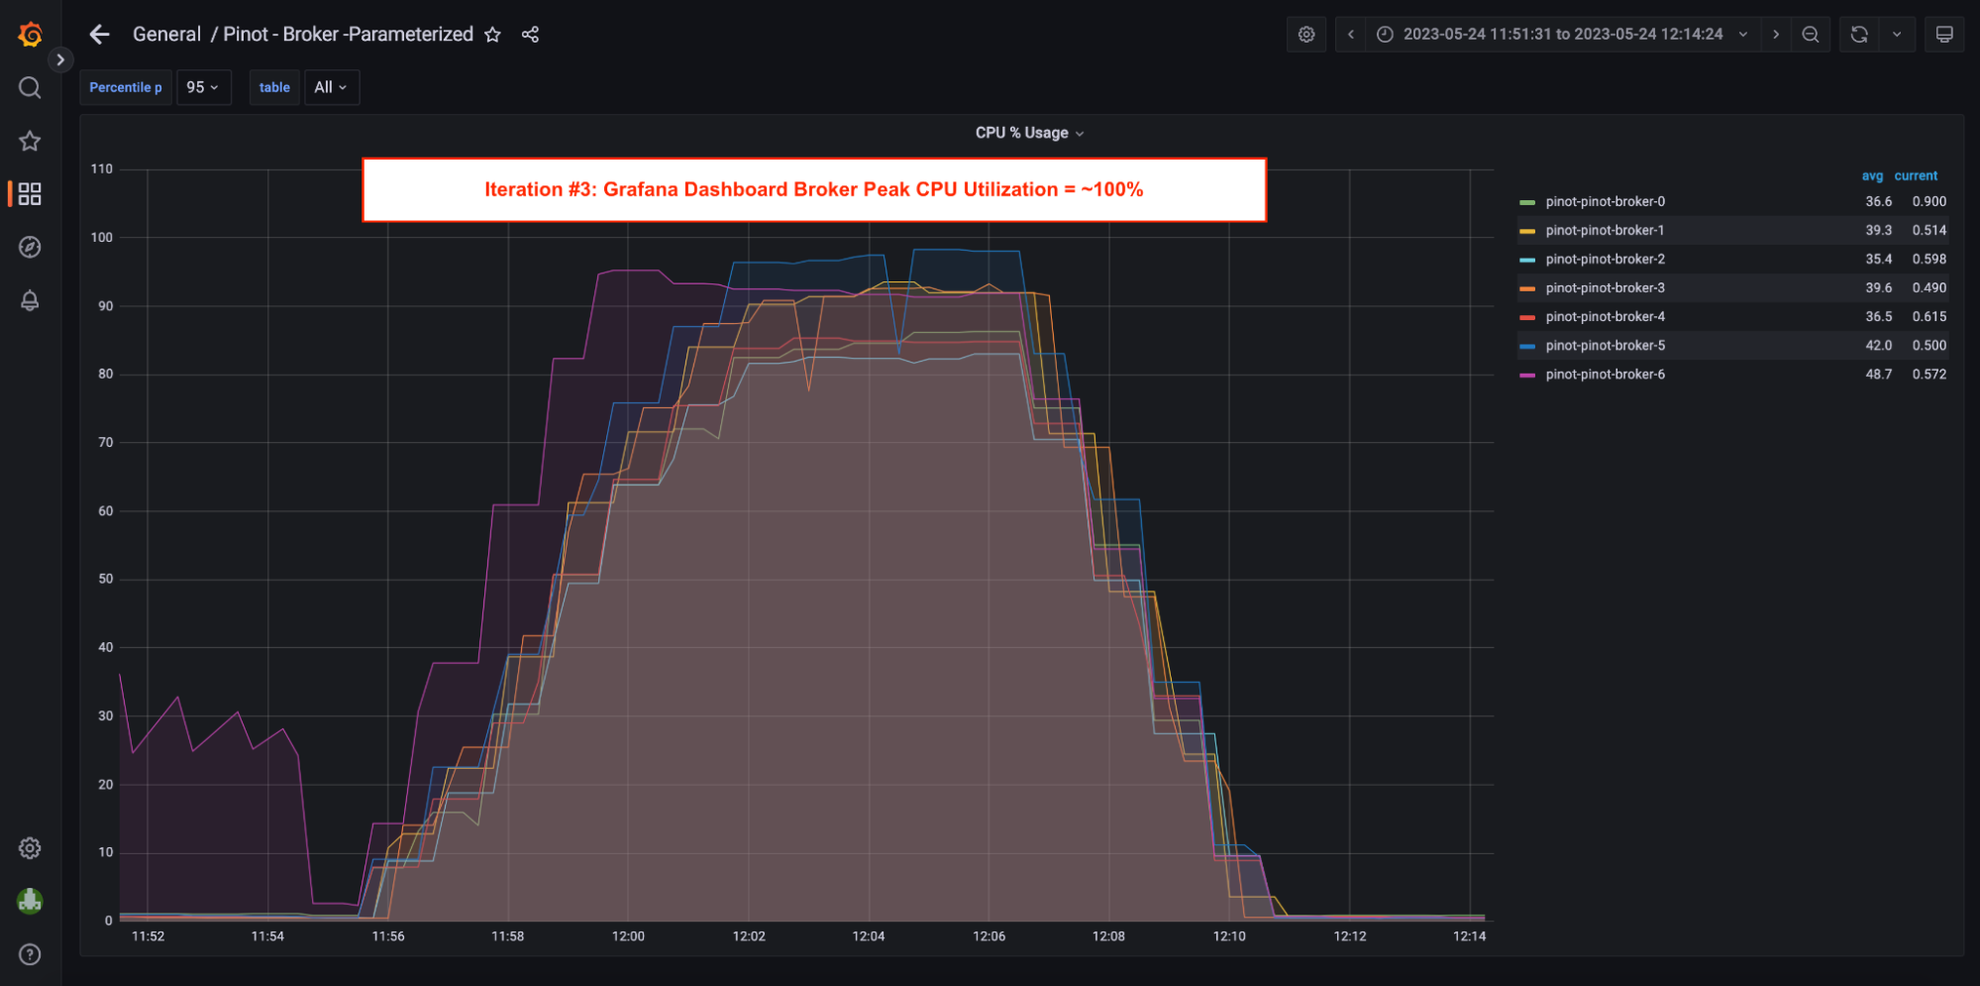Toggle the pinot-pinot-broker-6 series
The image size is (1980, 986).
pos(1605,374)
